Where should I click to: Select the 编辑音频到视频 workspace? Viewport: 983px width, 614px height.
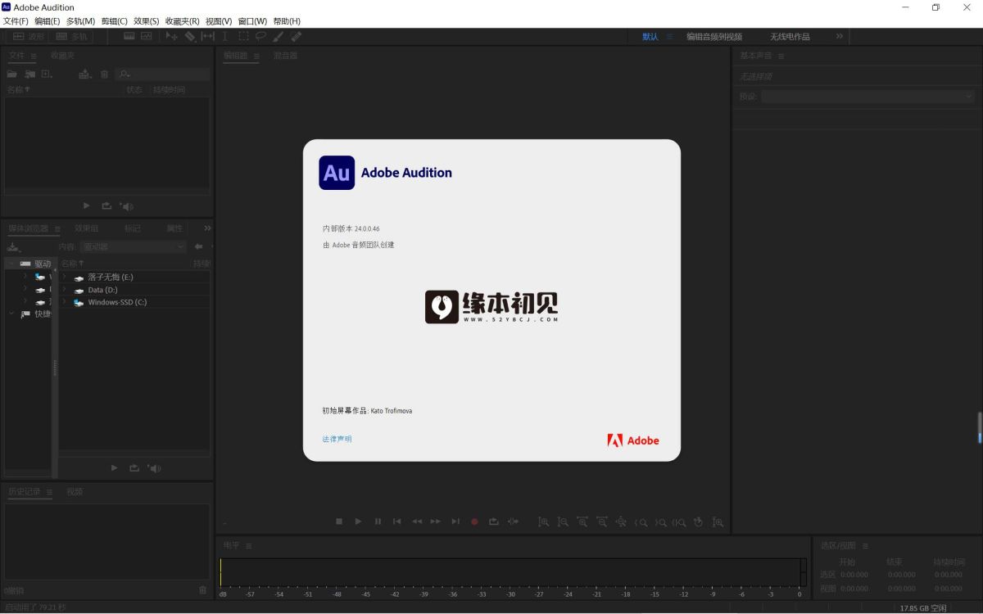[714, 37]
